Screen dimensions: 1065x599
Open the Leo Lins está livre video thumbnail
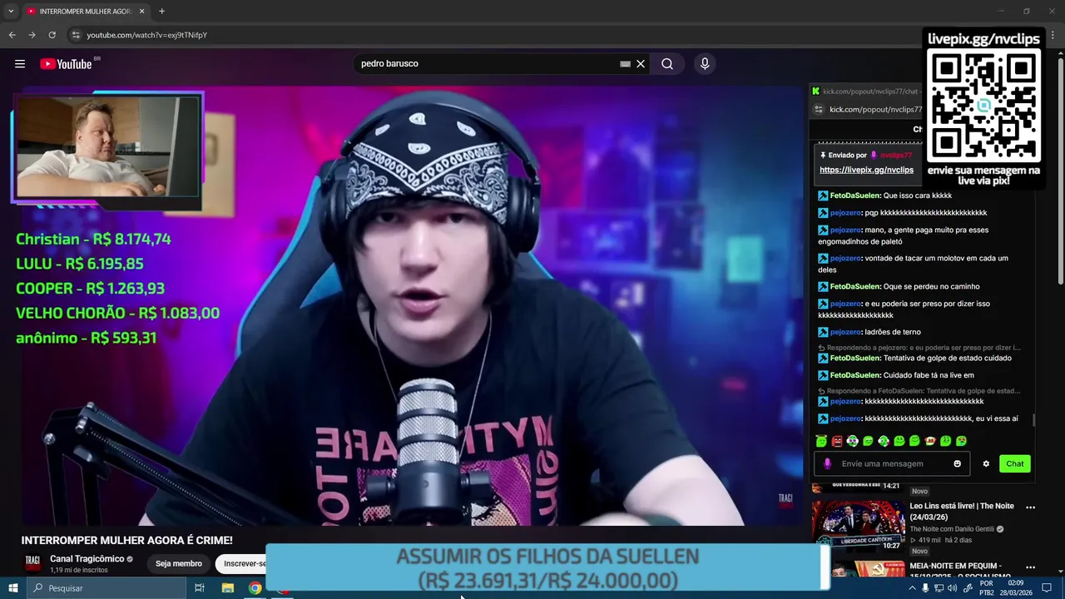click(x=858, y=526)
